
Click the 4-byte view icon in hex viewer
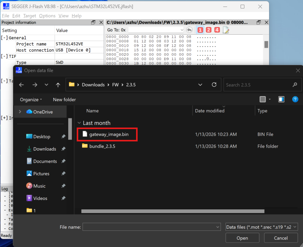point(217,30)
